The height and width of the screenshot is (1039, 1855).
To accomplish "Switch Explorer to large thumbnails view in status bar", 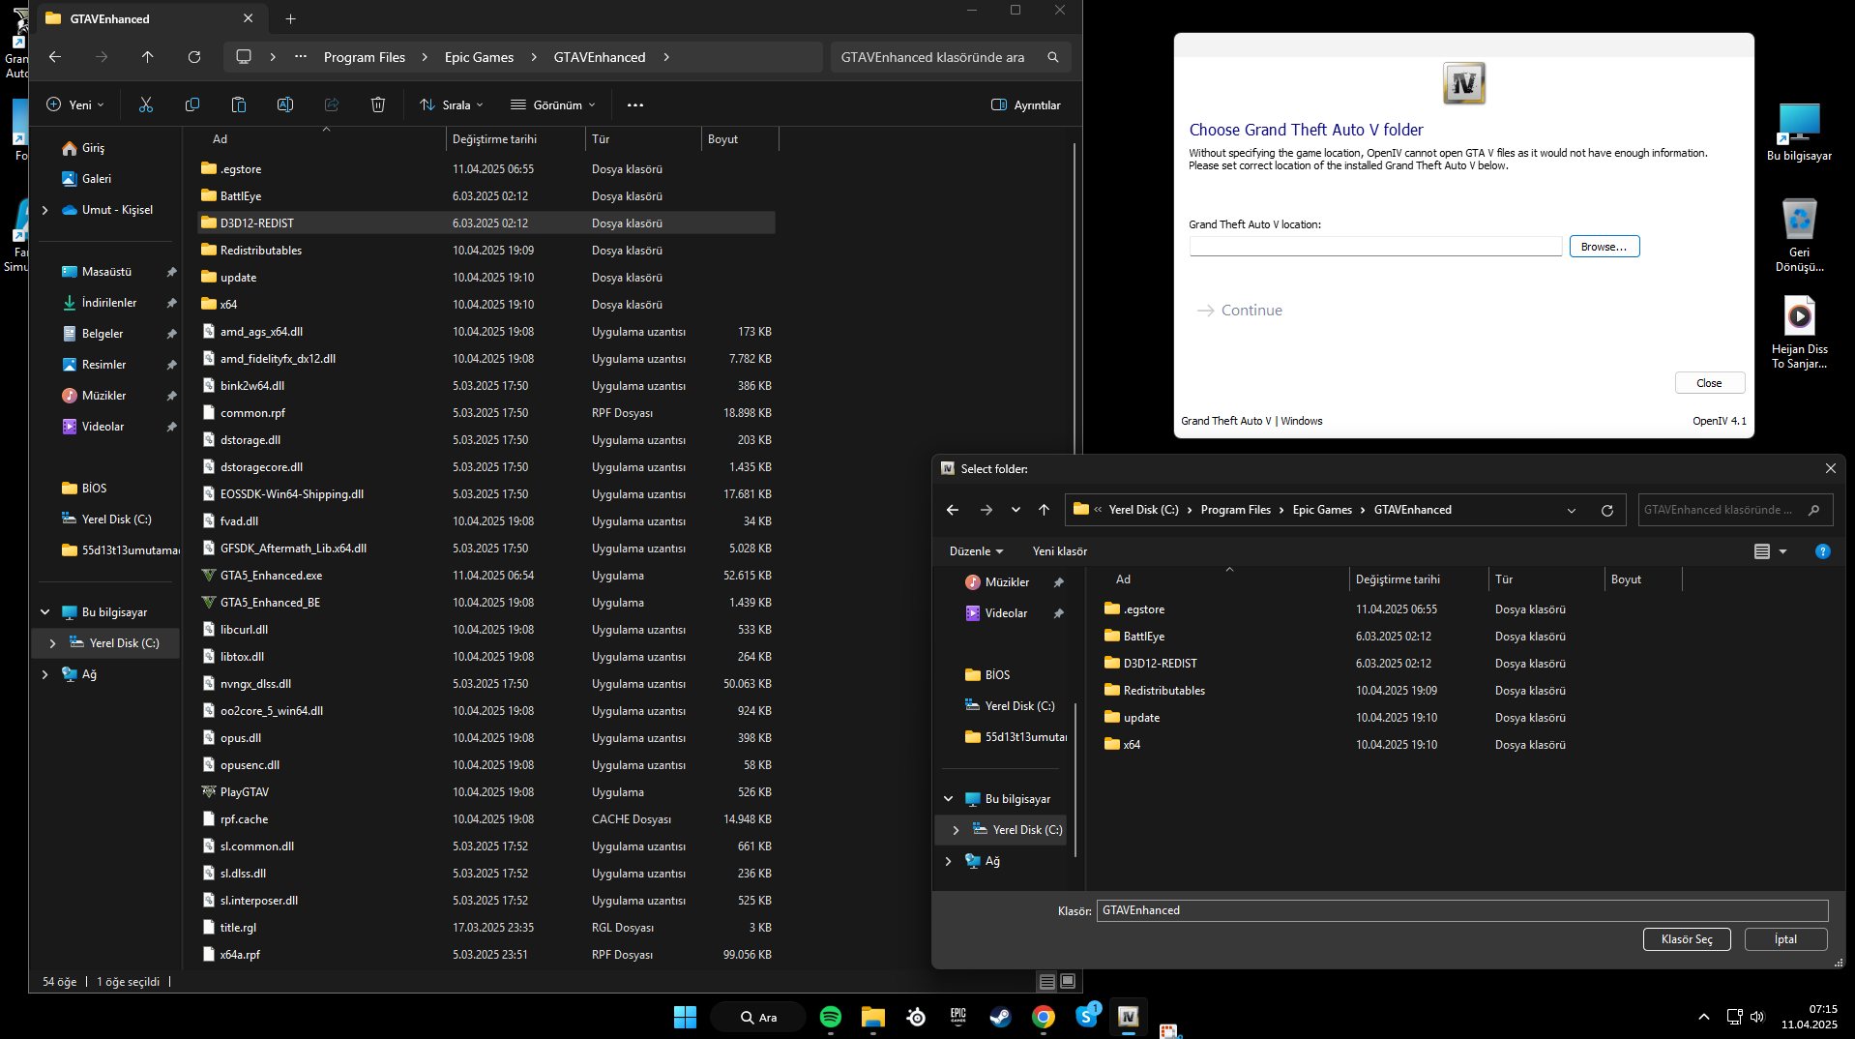I will click(x=1068, y=981).
